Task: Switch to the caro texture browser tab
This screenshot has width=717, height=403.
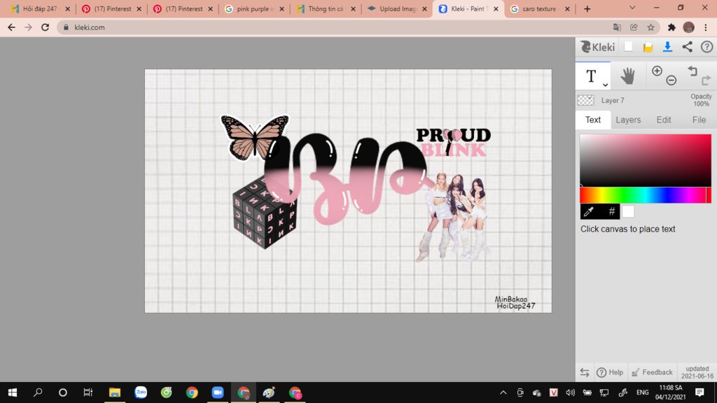Action: coord(540,8)
